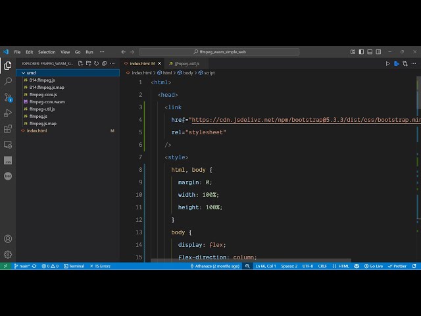The image size is (421, 316).
Task: Toggle the bottom panel visibility
Action: [370, 51]
